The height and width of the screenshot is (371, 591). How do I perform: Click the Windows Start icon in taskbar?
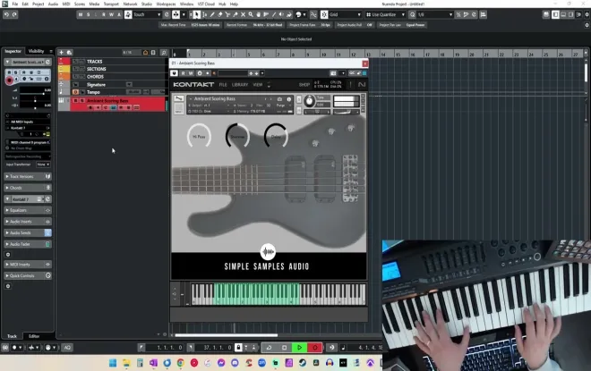pyautogui.click(x=113, y=363)
